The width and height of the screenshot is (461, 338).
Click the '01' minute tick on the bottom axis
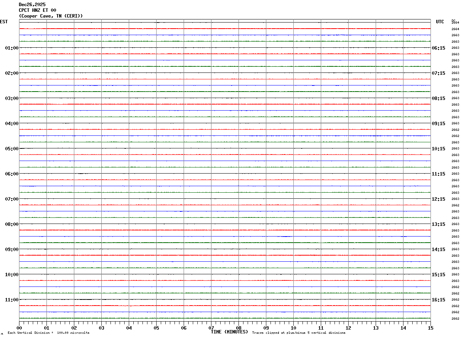coord(47,328)
